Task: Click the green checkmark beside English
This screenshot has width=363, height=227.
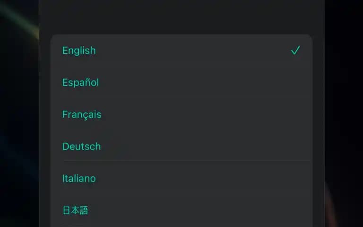Action: 295,50
